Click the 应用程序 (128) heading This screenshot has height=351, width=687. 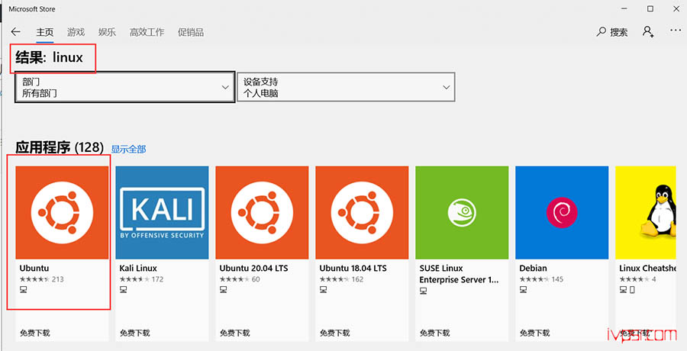click(60, 148)
